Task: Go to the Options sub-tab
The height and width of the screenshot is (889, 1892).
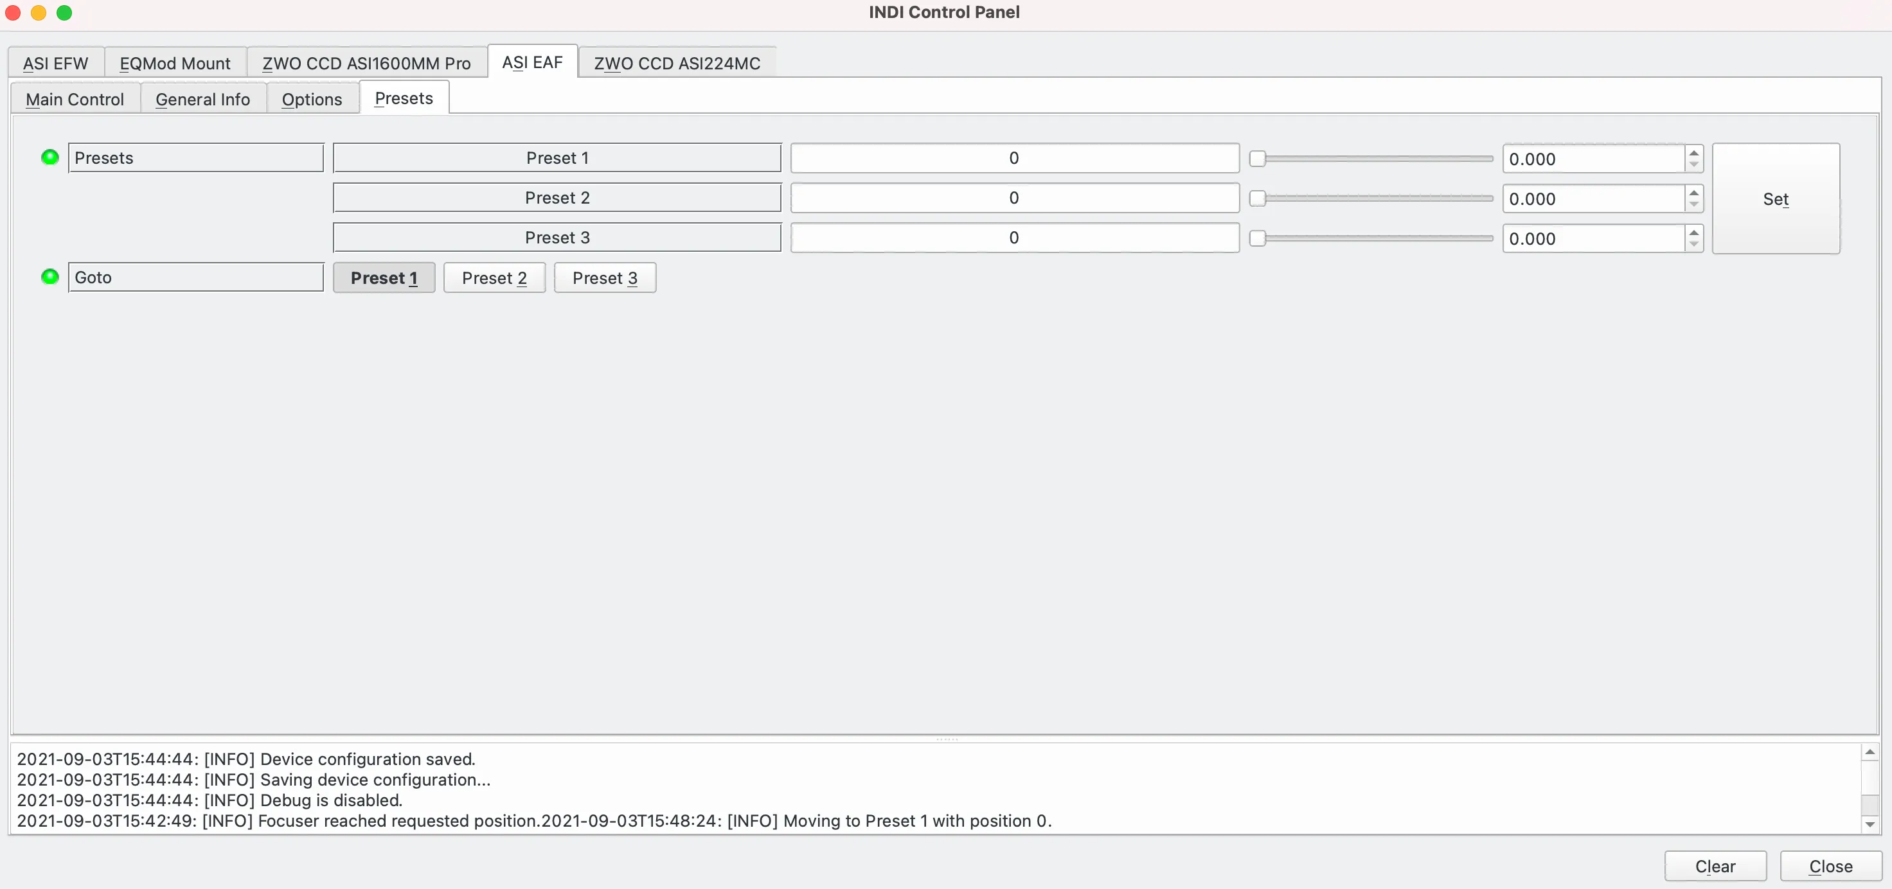Action: point(312,99)
